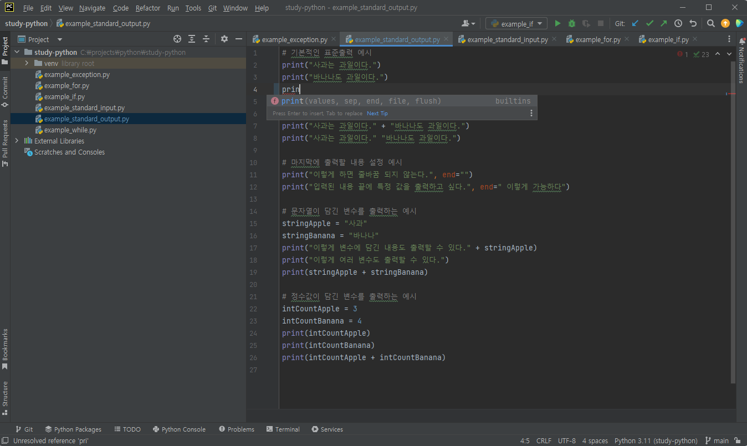747x446 pixels.
Task: Open example_standard_input.py in project tree
Action: point(84,107)
